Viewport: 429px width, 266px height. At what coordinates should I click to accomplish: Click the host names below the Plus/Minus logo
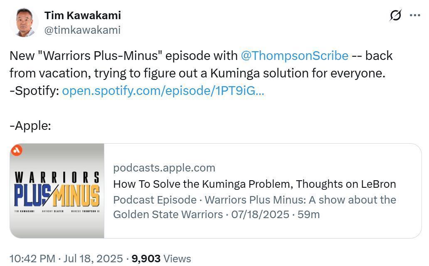pyautogui.click(x=57, y=211)
